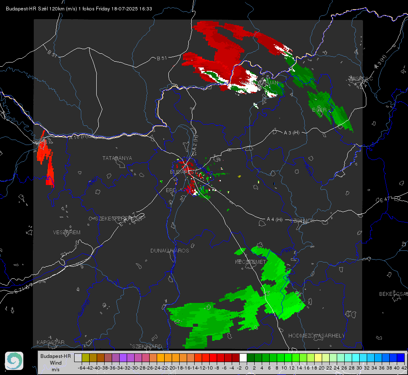Select the SALGOTARJAN label

tap(260, 83)
